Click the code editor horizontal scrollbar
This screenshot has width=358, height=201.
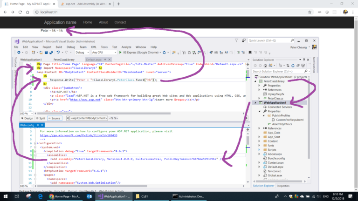point(104,114)
